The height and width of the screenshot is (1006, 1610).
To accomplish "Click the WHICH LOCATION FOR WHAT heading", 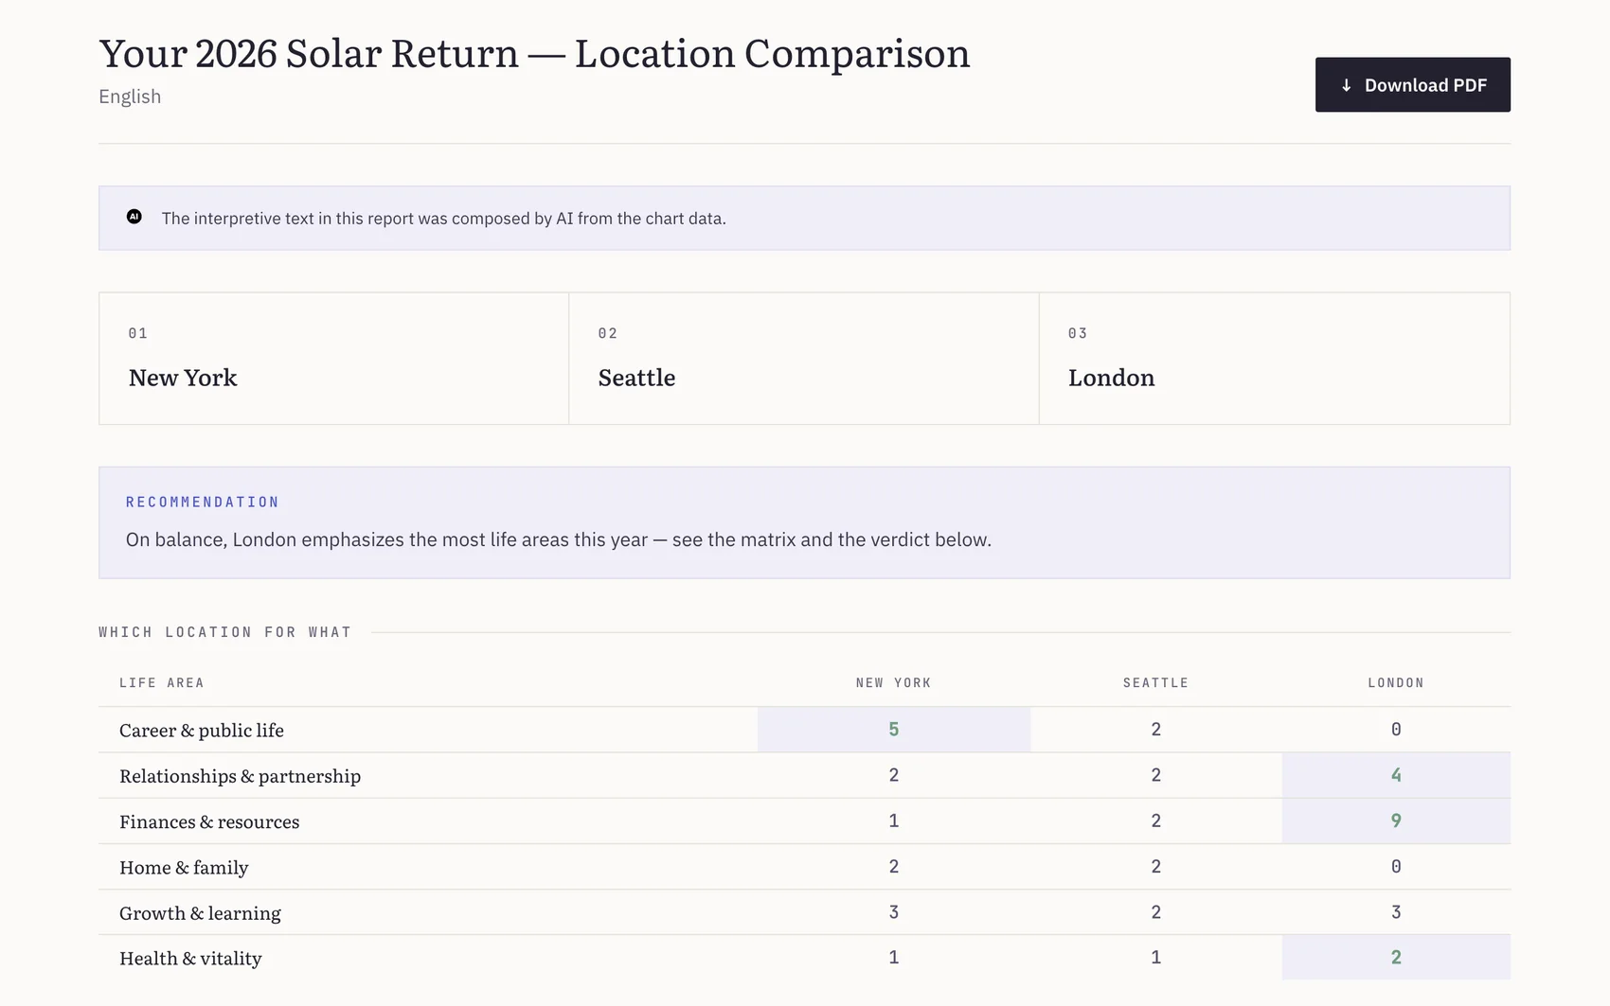I will (x=225, y=632).
